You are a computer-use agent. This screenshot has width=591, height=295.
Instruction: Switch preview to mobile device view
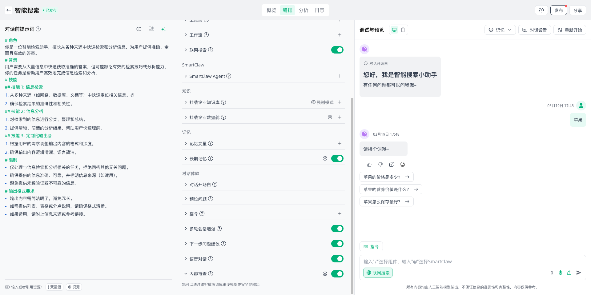403,30
